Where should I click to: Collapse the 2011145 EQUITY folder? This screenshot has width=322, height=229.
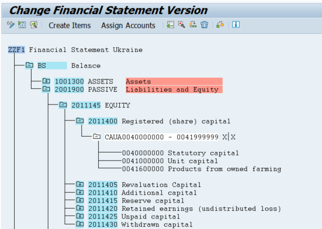pos(63,105)
